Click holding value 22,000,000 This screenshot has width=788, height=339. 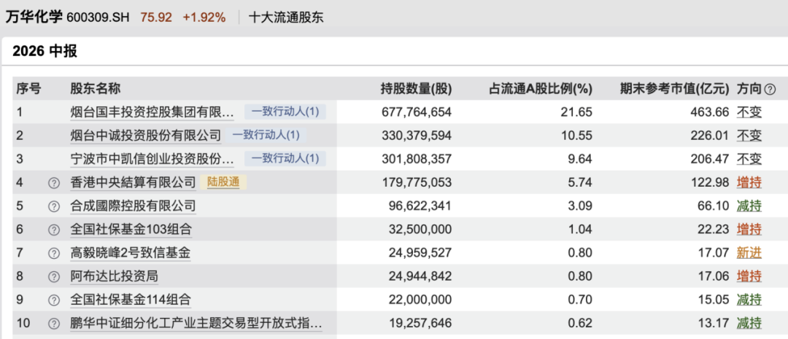(421, 300)
